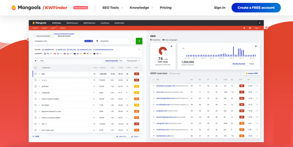The height and width of the screenshot is (147, 293).
Task: Toggle the Filter switch
Action: coord(36,61)
